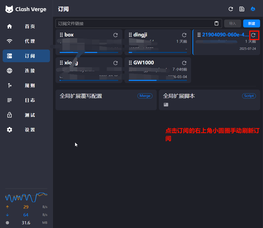Refresh the 21904090-060e-4... subscription
Image resolution: width=263 pixels, height=228 pixels.
pos(253,35)
